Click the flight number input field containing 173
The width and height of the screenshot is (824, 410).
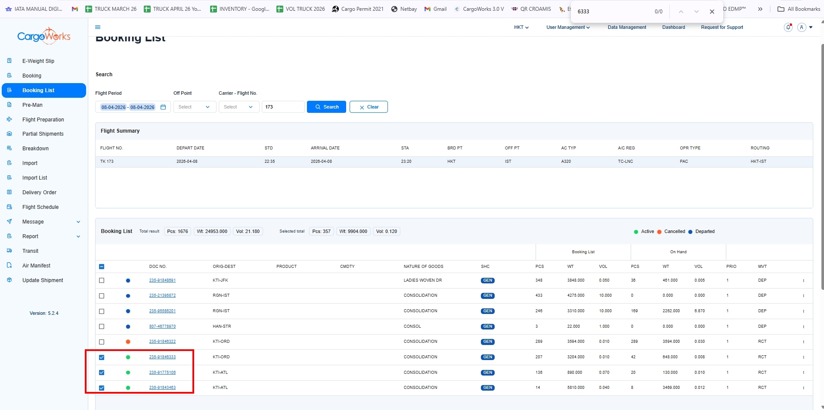(x=283, y=107)
